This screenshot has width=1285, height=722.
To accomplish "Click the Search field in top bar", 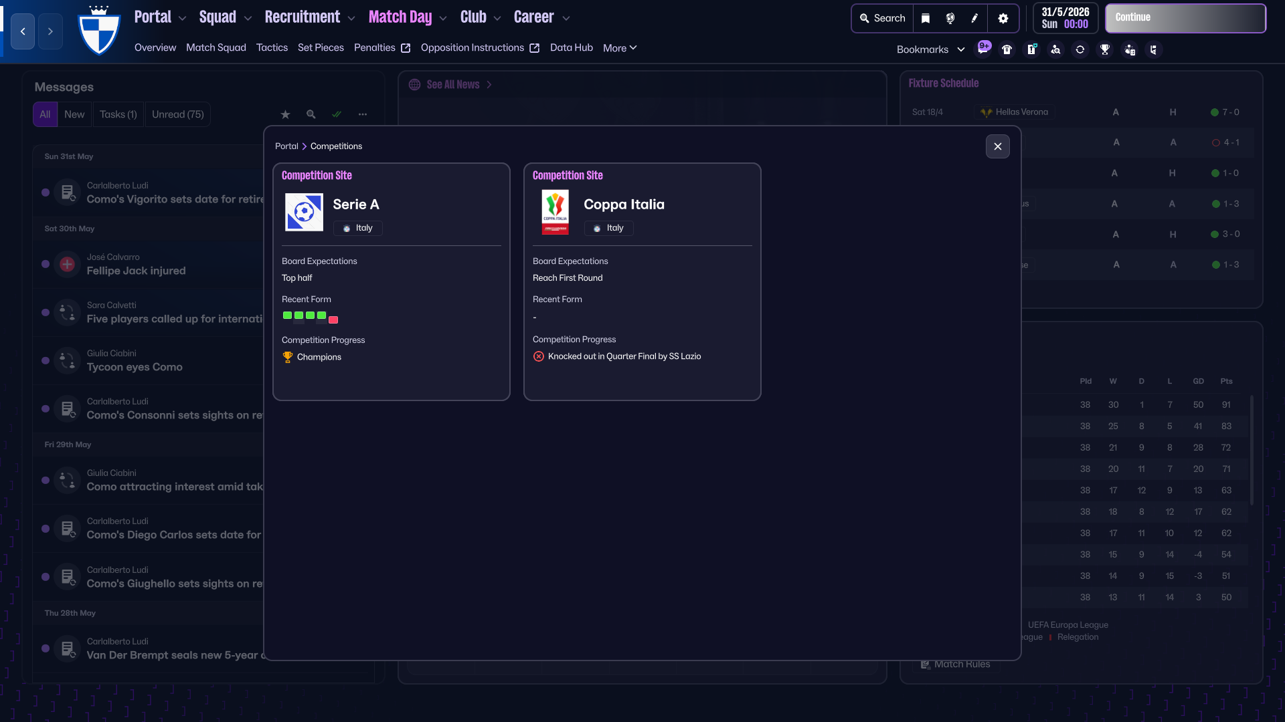I will pos(882,19).
